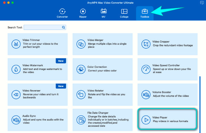The height and width of the screenshot is (133, 206).
Task: Select the Video Speed Controller title
Action: 166,65
